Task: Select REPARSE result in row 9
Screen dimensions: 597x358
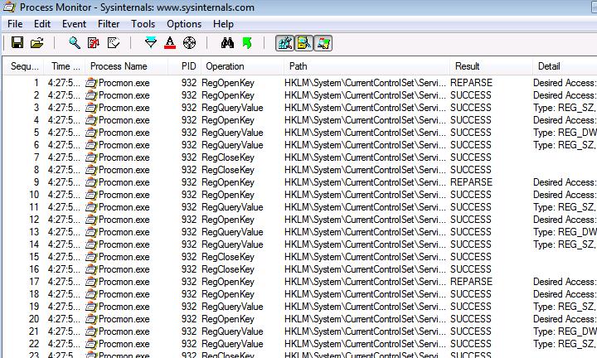Action: [x=471, y=182]
